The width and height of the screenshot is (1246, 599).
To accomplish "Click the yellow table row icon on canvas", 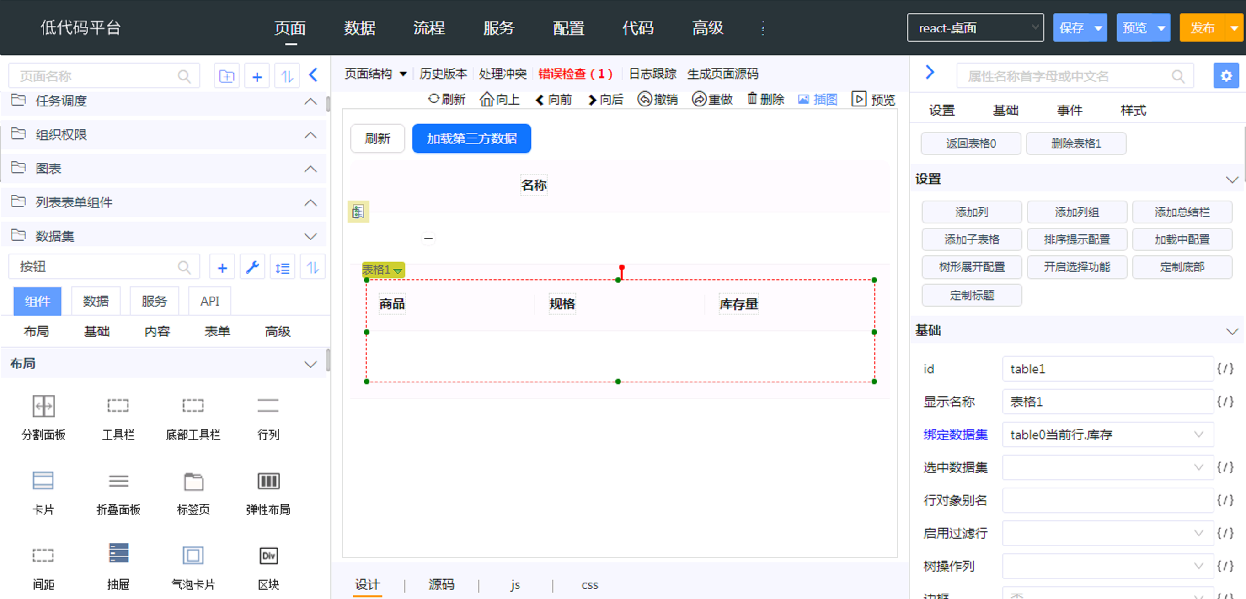I will pyautogui.click(x=358, y=211).
